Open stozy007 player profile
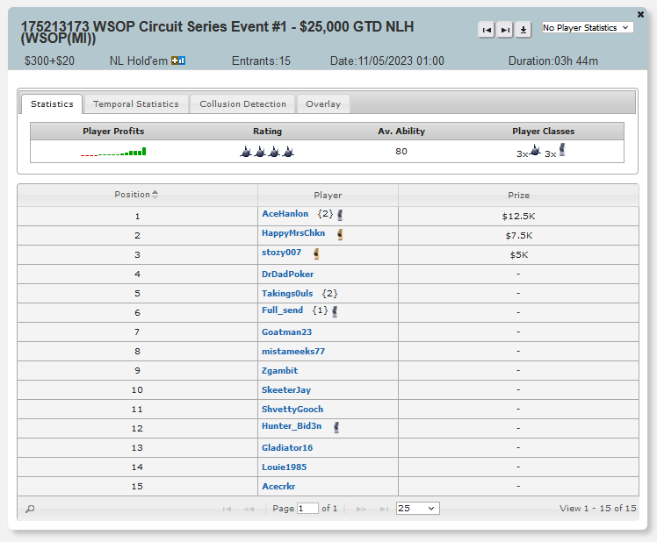Screen dimensions: 657x542 pos(281,253)
